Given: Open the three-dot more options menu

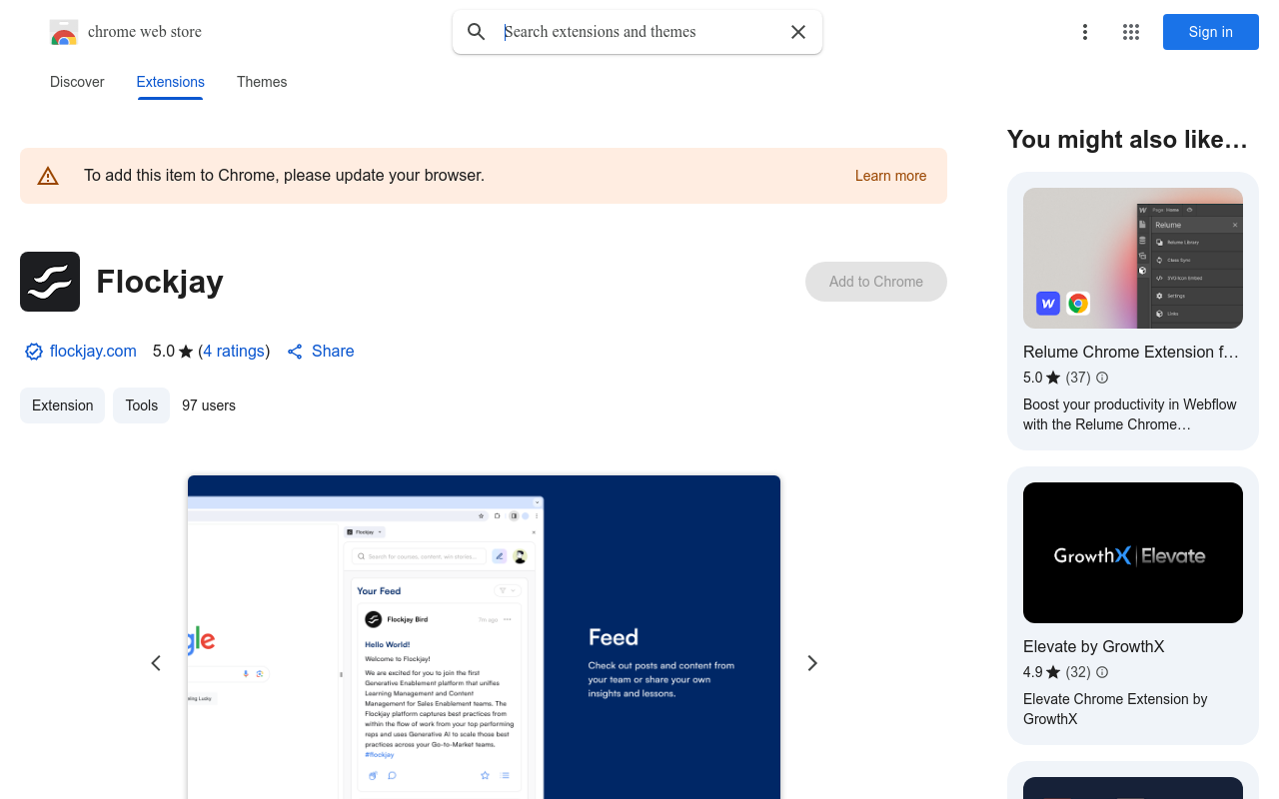Looking at the screenshot, I should (x=1085, y=32).
